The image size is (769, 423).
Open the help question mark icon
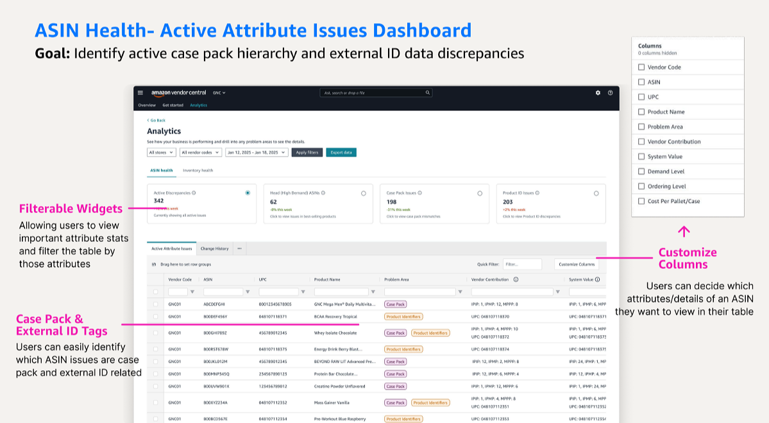[610, 92]
